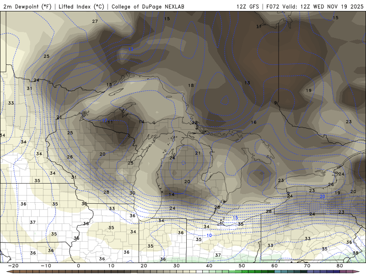Click the dewpoint value 38 on the map

tap(355, 253)
